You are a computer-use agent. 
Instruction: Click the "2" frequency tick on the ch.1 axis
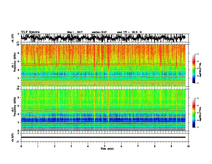pyautogui.click(x=19, y=78)
